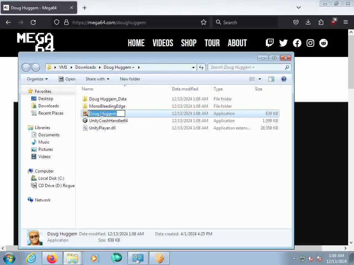This screenshot has height=265, width=354.
Task: Open the TOUR menu item
Action: pos(212,43)
